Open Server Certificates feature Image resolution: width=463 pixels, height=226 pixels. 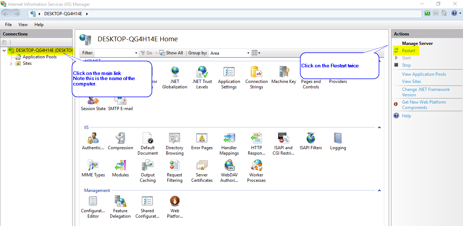202,171
